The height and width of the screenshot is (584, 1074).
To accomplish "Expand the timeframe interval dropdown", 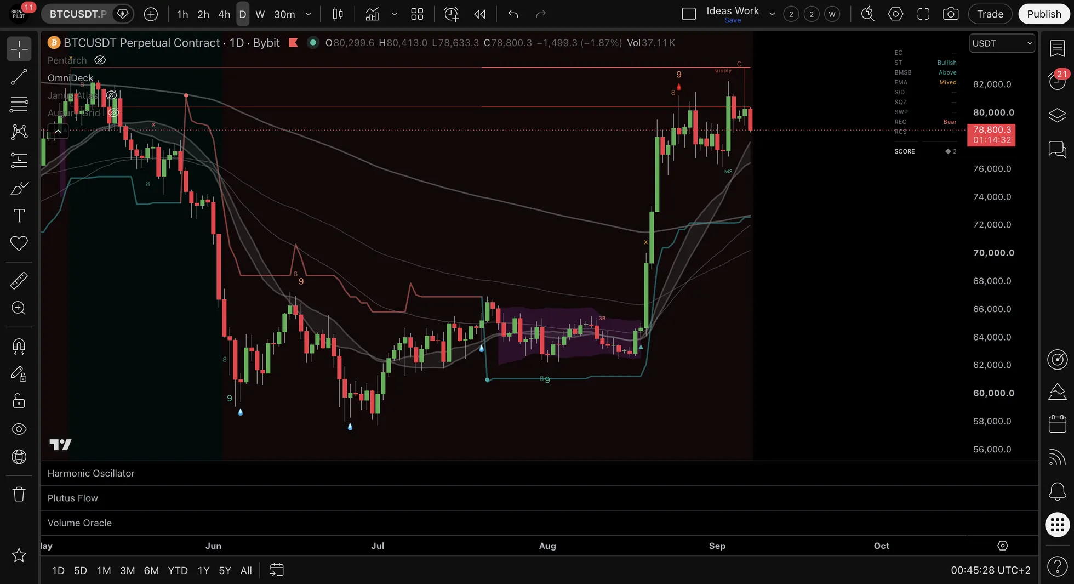I will click(309, 14).
